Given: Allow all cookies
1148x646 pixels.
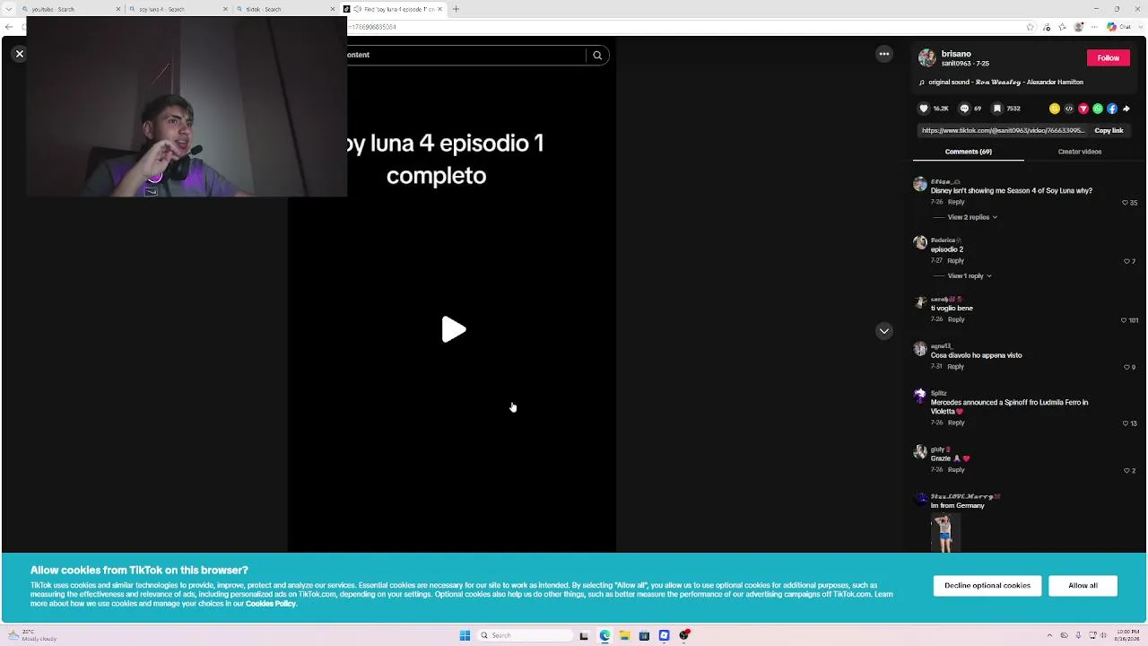Looking at the screenshot, I should 1083,586.
